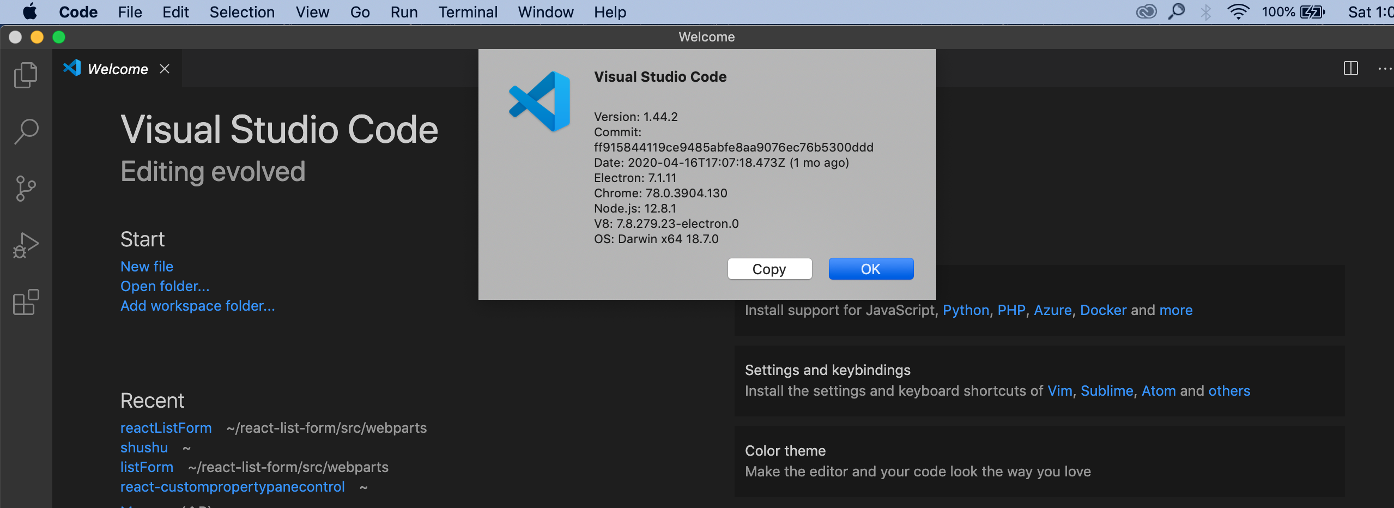Close the Welcome tab
Viewport: 1394px width, 508px height.
pos(165,68)
